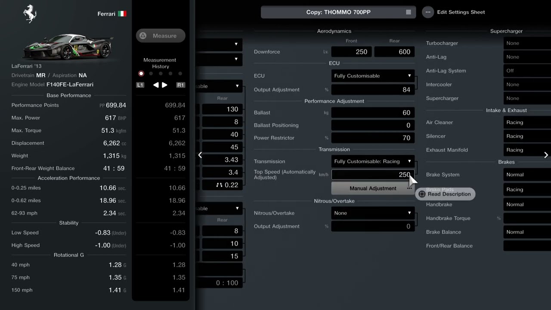Viewport: 551px width, 310px height.
Task: Edit the Ballast Positioning value 0
Action: 373,125
